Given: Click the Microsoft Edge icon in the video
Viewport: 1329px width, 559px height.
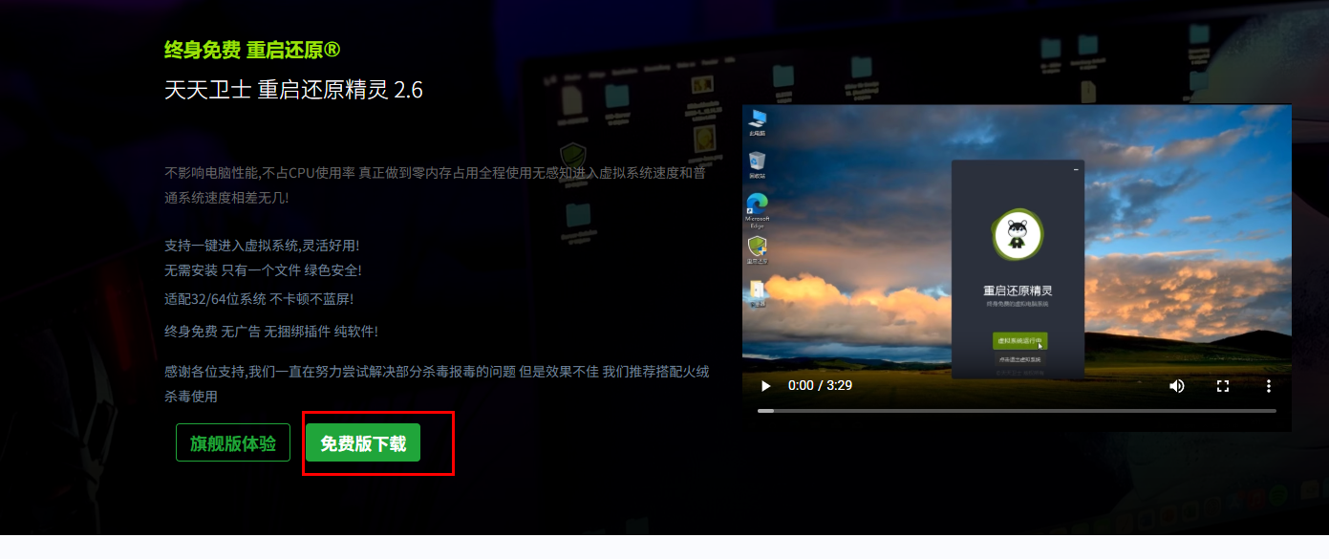Looking at the screenshot, I should coord(758,207).
